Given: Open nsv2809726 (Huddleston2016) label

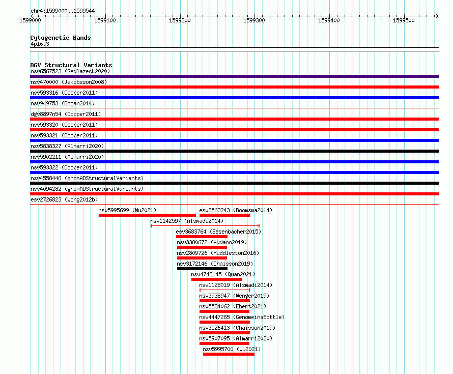Looking at the screenshot, I should [218, 253].
